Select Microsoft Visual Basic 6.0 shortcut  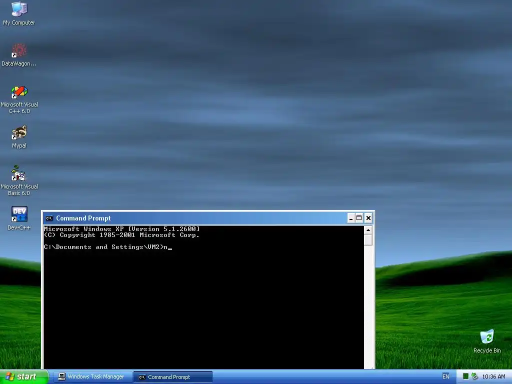point(19,180)
